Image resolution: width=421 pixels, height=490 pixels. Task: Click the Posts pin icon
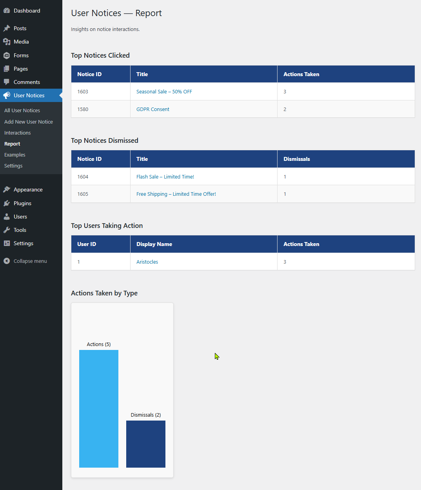7,28
